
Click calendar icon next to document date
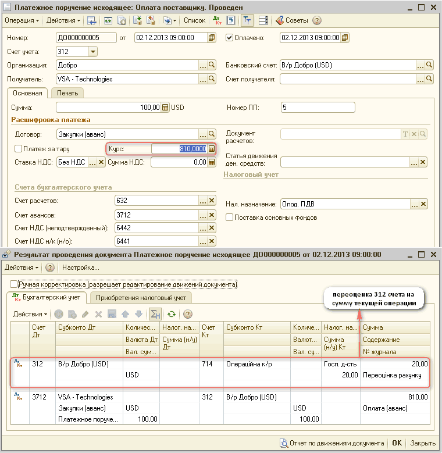tap(212, 38)
